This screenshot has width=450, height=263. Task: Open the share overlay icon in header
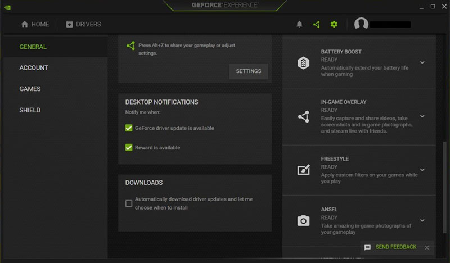(317, 24)
